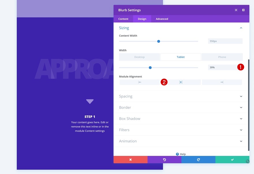Click the expand modal fullscreen icon

(x=236, y=10)
